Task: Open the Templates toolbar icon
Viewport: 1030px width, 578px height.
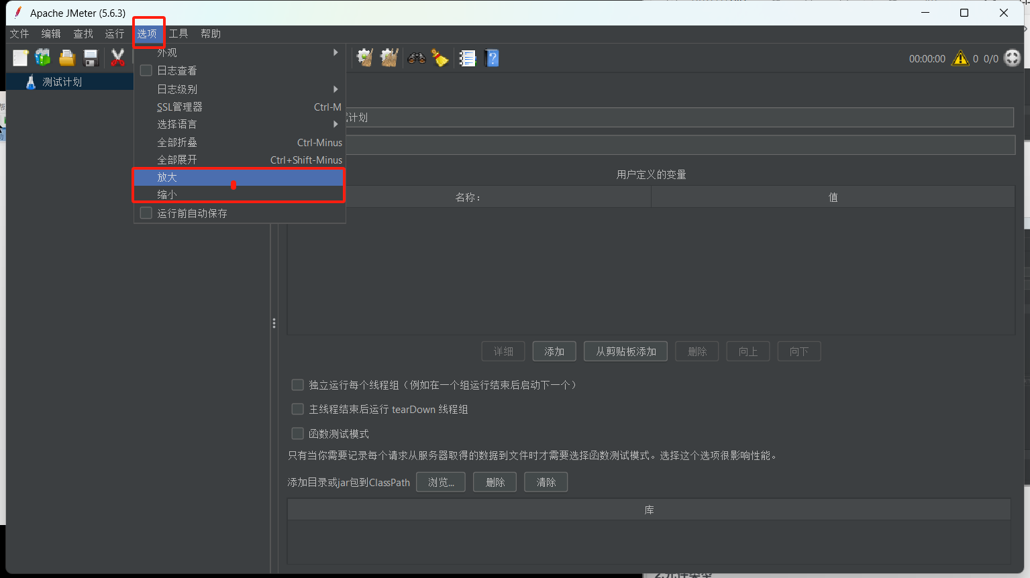Action: pos(43,58)
